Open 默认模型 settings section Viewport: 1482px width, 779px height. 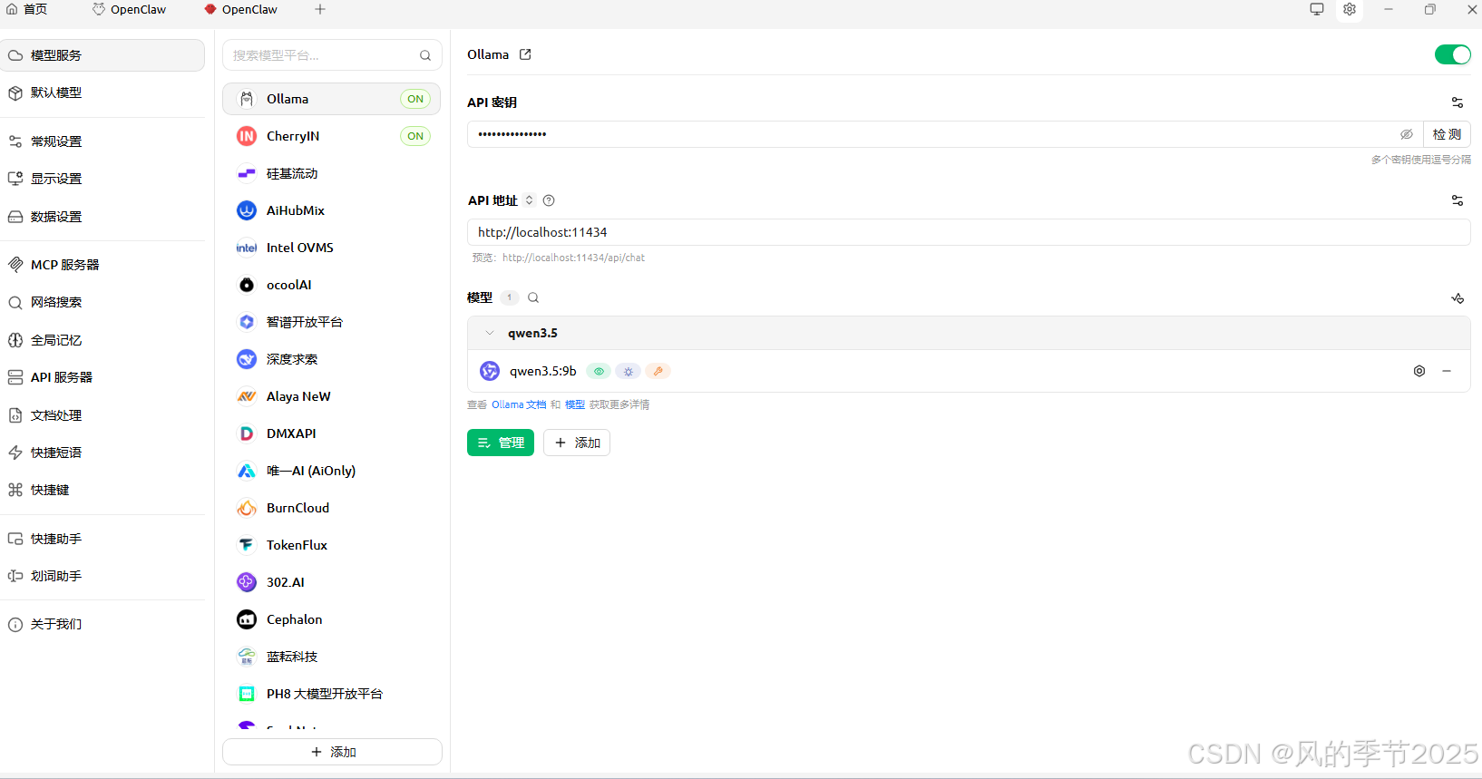[x=102, y=93]
